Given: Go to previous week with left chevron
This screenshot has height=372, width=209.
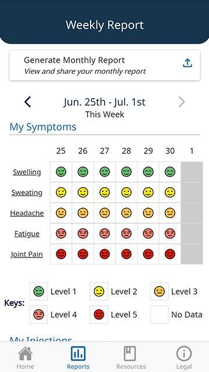Looking at the screenshot, I should point(28,102).
